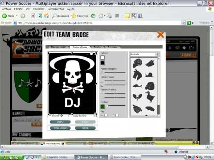
Task: Adjust the Outline thickness slider
Action: tap(116, 106)
